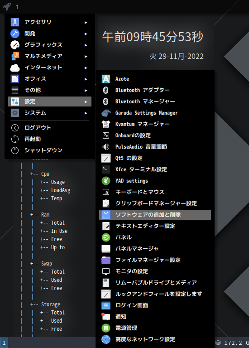Expand the システム submenu arrow
Screen dimensions: 249x348
[x=86, y=113]
